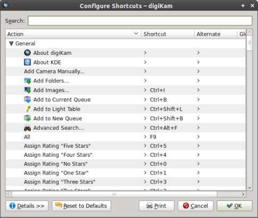Click the horizontal scrollbar handle
This screenshot has width=258, height=218.
[114, 194]
